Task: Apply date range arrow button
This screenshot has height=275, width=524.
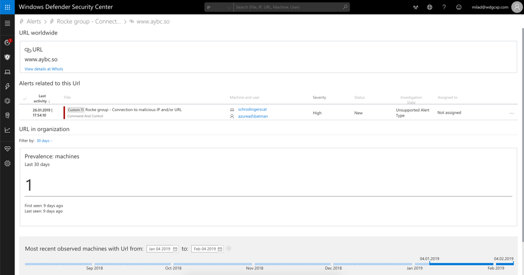Action: pos(228,248)
